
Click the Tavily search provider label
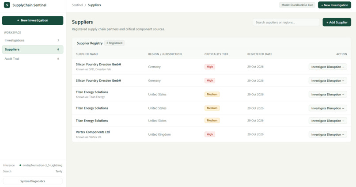(59, 172)
